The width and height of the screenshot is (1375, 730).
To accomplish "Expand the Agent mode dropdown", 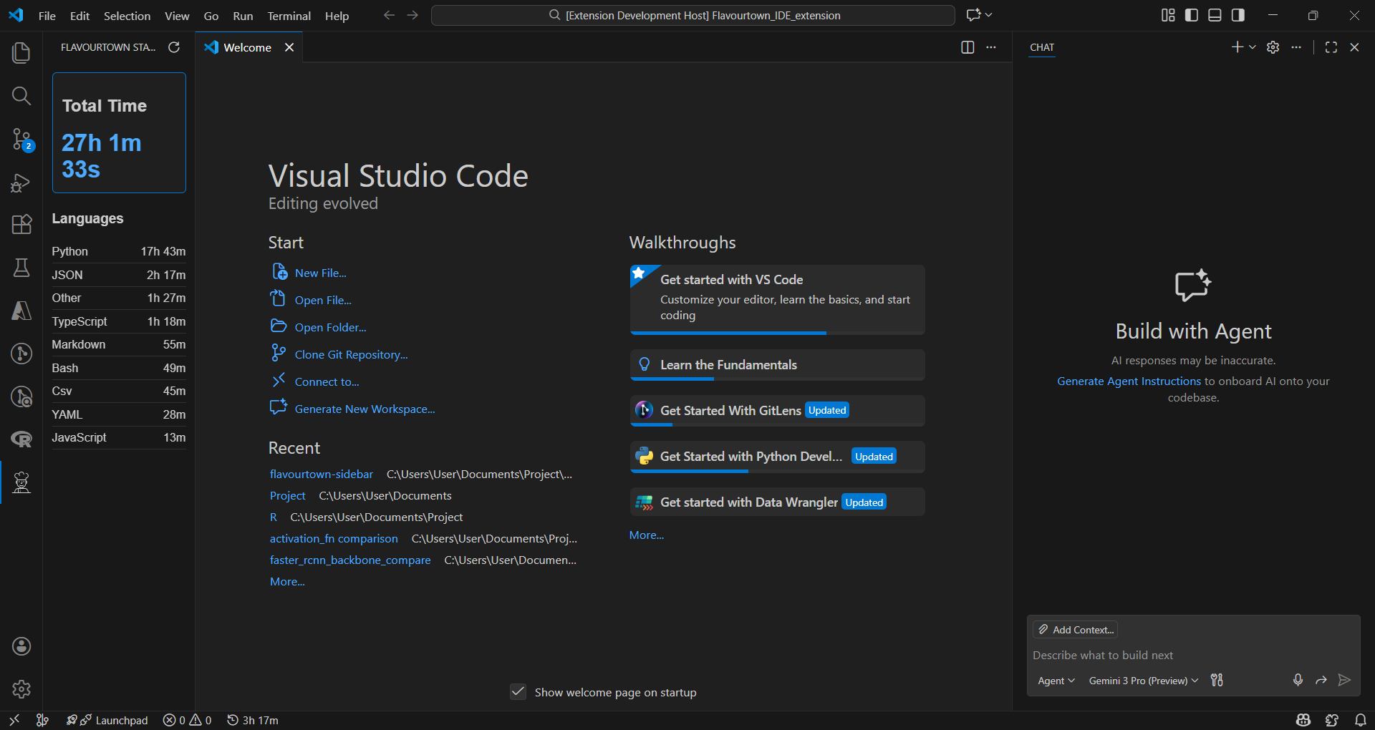I will 1056,681.
